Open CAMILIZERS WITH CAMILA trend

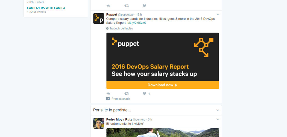46,8
